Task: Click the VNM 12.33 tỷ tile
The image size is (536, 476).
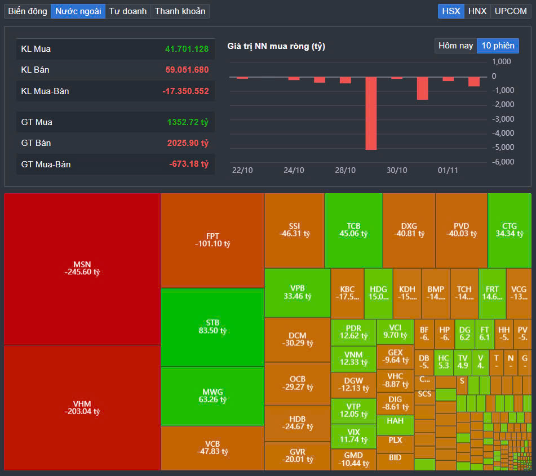Action: (353, 359)
